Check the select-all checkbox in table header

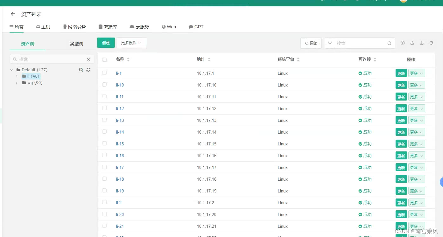104,59
